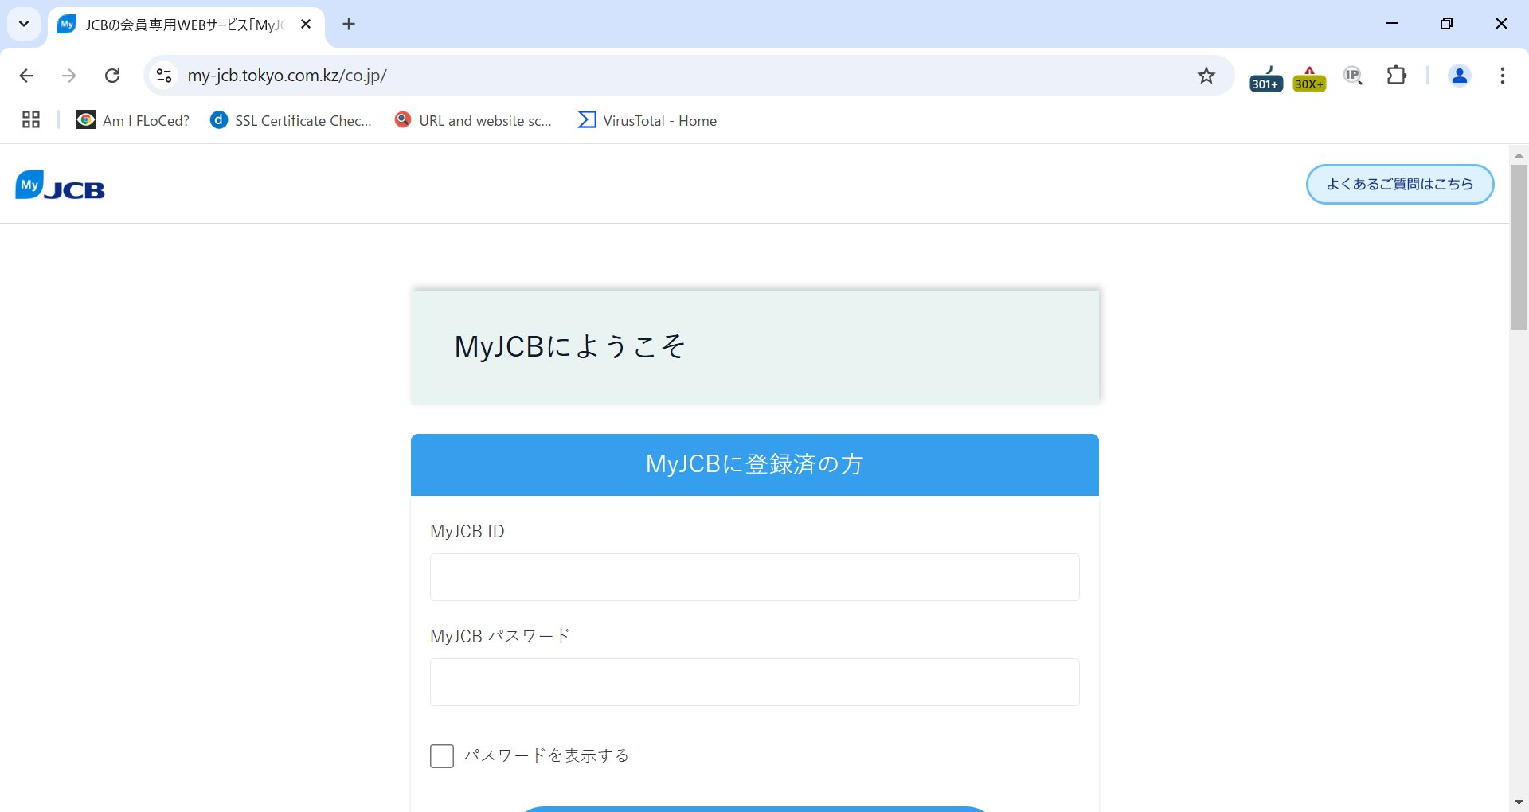Open the 301+ redirect extension
Viewport: 1529px width, 812px height.
1266,78
